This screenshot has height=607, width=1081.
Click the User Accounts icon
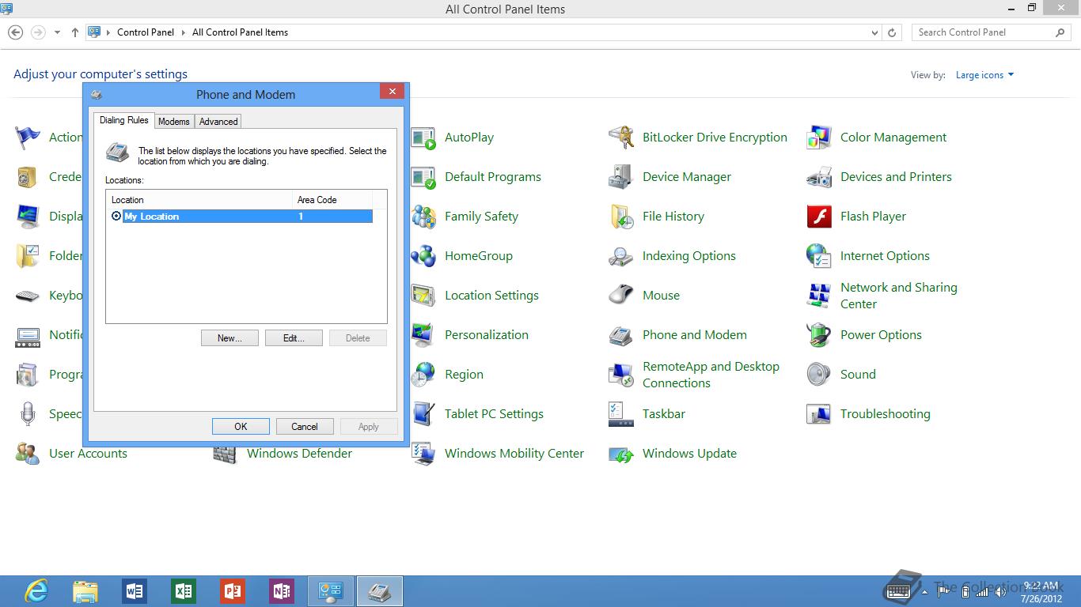click(28, 454)
